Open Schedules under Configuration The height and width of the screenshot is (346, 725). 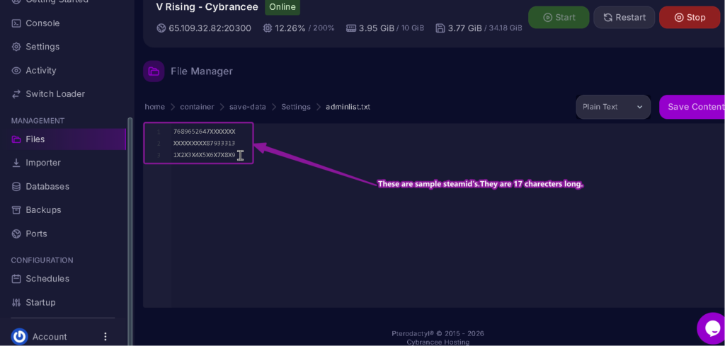pos(47,279)
